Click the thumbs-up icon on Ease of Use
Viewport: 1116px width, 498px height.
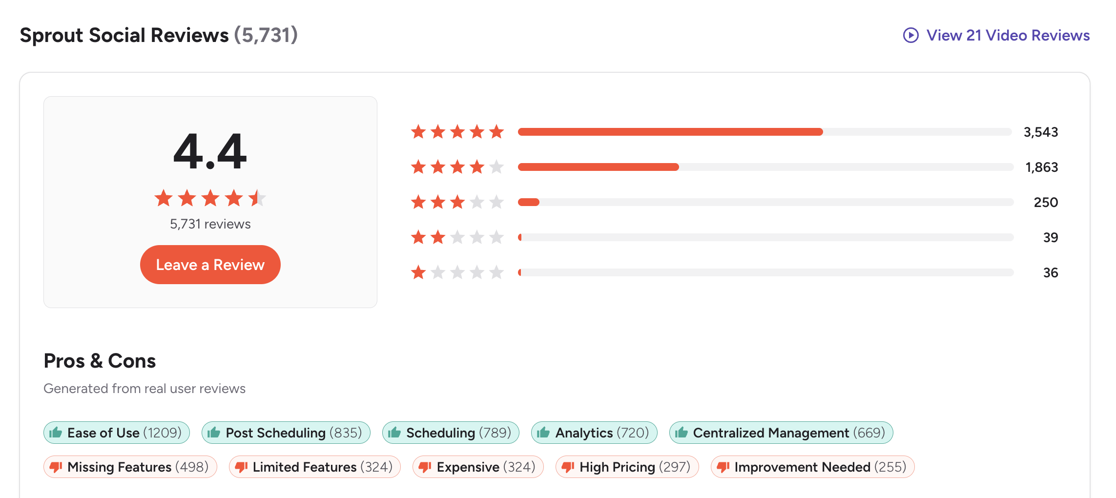pos(55,433)
